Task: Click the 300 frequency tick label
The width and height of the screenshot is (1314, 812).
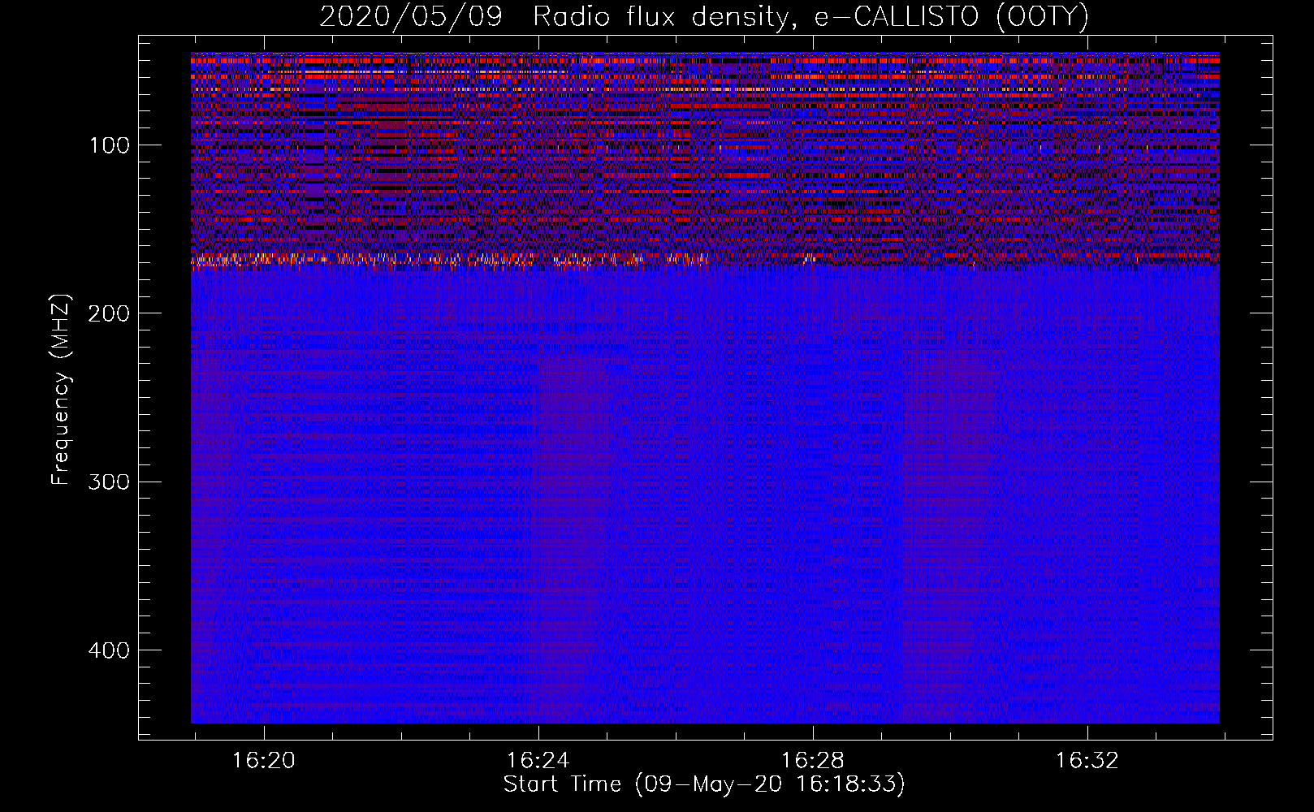Action: [110, 482]
